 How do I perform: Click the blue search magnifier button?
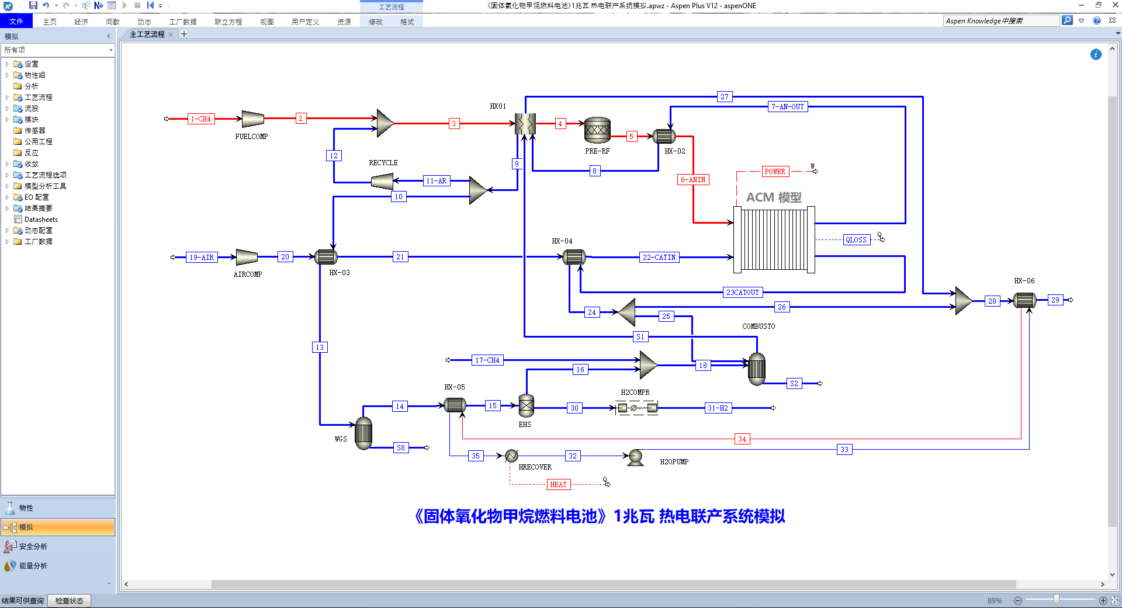(1067, 20)
